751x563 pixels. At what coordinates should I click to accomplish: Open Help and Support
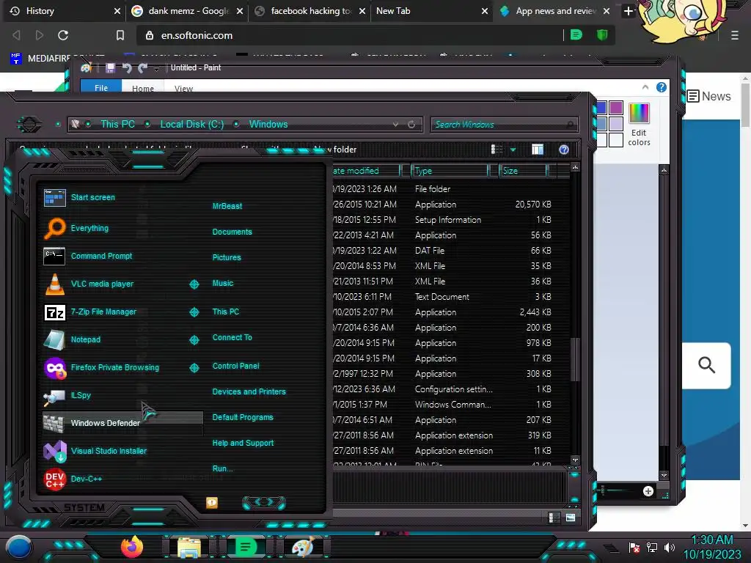[243, 443]
